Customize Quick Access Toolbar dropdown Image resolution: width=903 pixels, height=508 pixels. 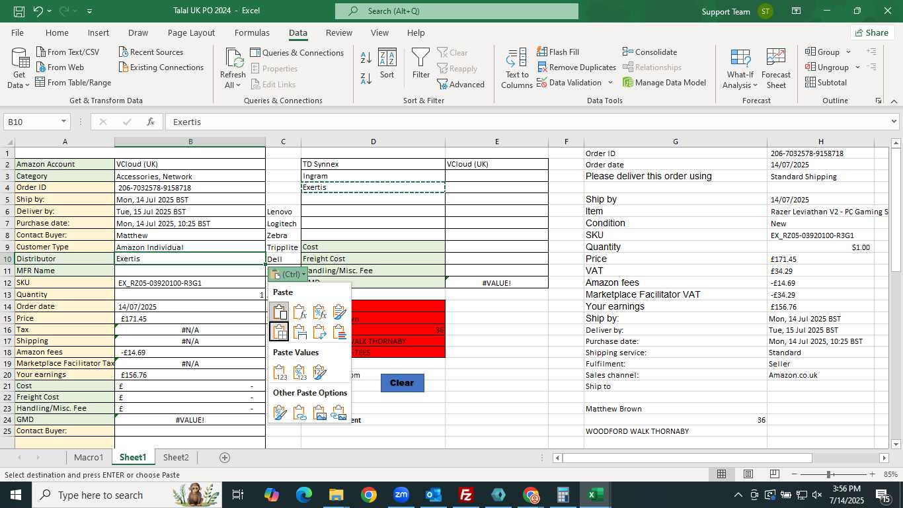[x=89, y=11]
